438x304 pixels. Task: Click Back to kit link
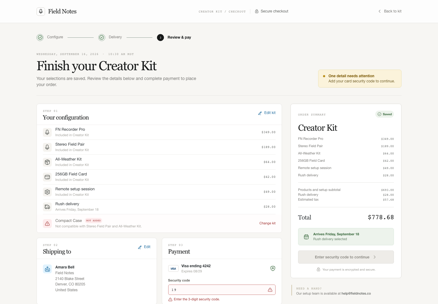[x=390, y=11]
